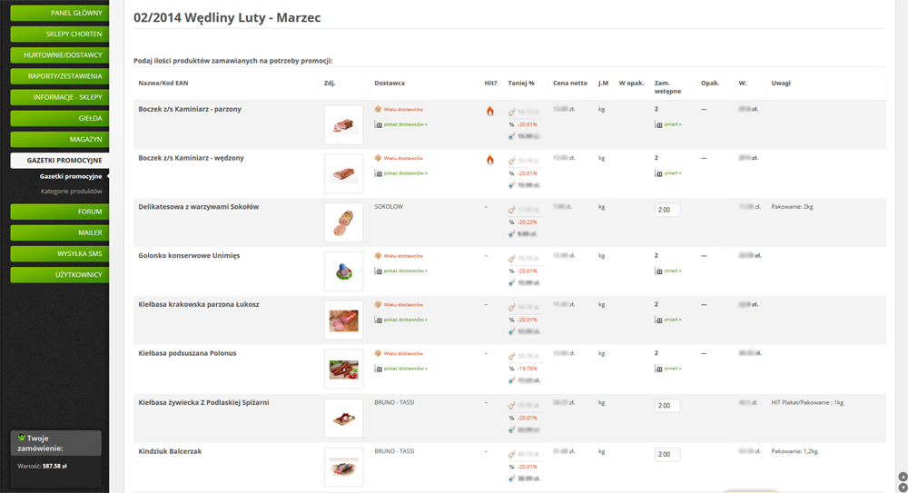908x493 pixels.
Task: Click the price tag icon in Delikatesowa row
Action: 512,209
